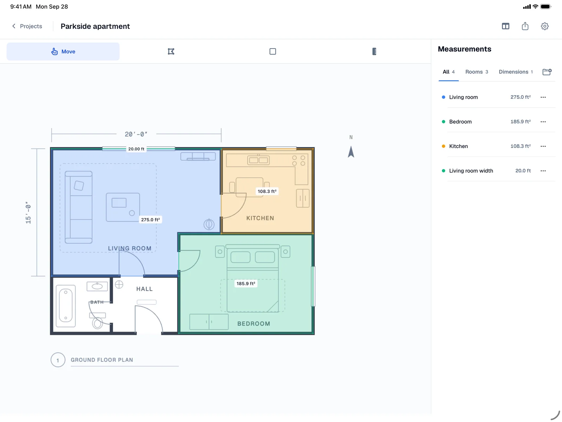Click the HALL label on plan
Image resolution: width=562 pixels, height=422 pixels.
click(x=144, y=289)
